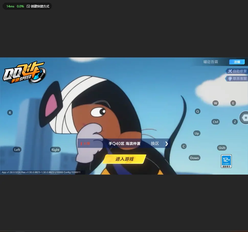Click 换区 to change server
The width and height of the screenshot is (248, 232).
click(155, 143)
